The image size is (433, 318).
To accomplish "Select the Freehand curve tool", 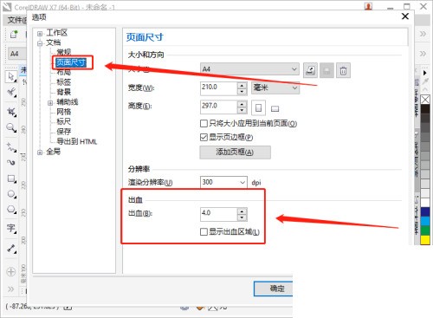I will click(x=11, y=147).
